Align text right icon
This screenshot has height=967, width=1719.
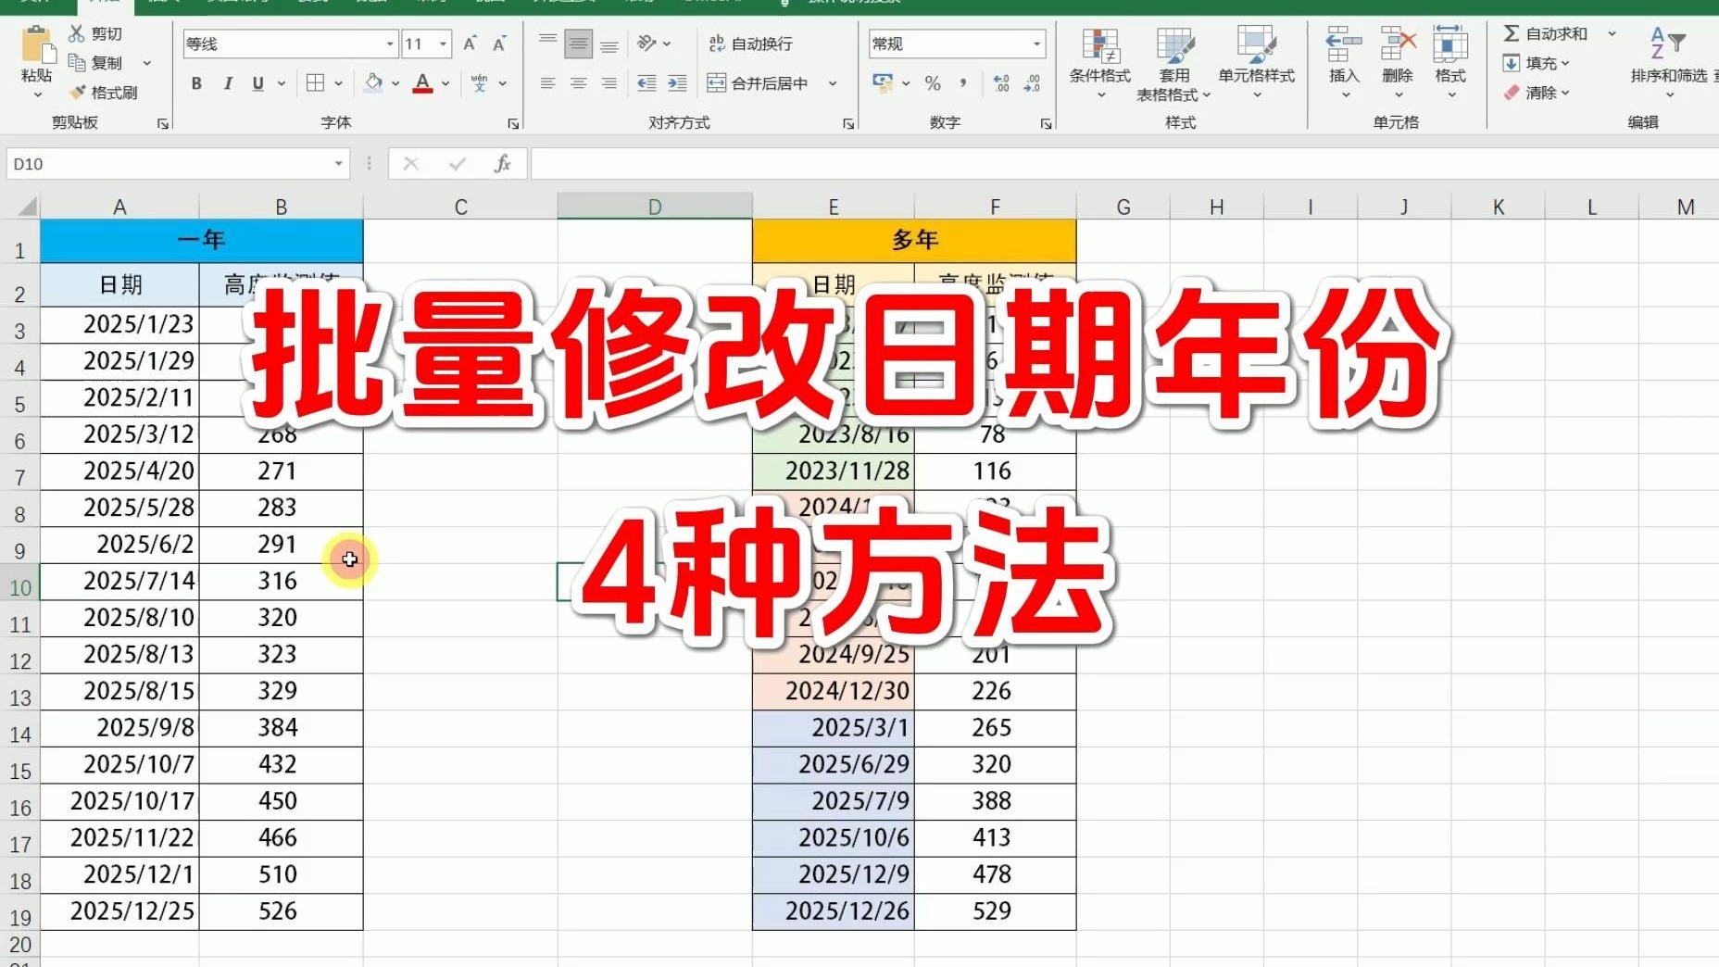coord(609,83)
